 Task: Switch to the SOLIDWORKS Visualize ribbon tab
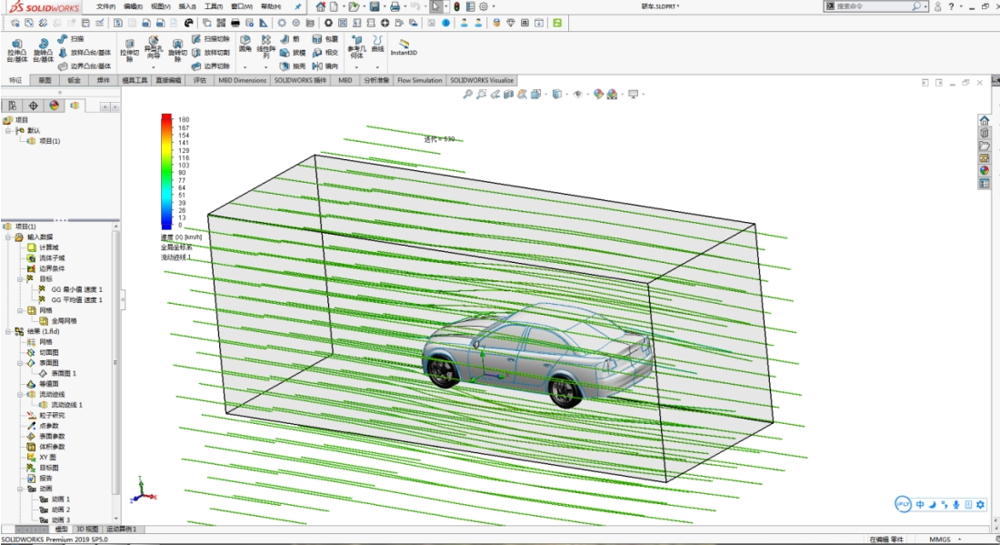[482, 80]
